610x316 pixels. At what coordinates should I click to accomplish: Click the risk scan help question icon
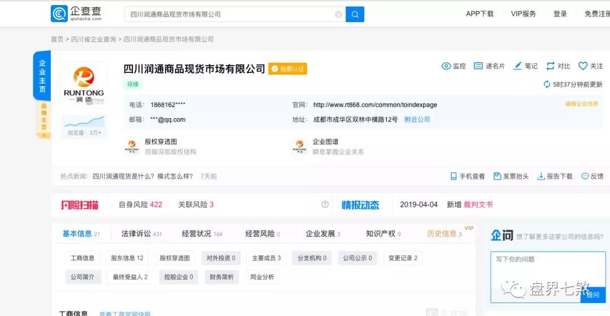(x=325, y=205)
